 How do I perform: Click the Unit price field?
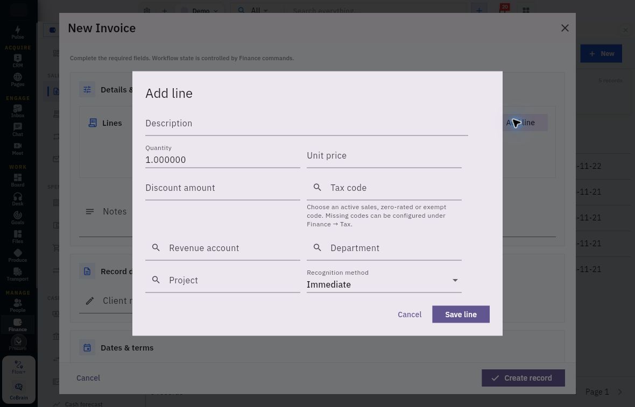384,156
